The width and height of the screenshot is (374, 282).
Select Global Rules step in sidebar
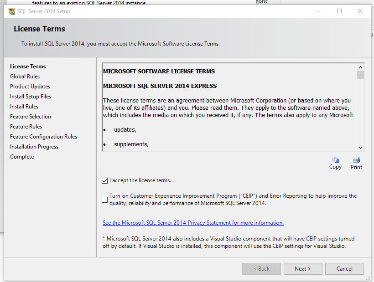25,77
